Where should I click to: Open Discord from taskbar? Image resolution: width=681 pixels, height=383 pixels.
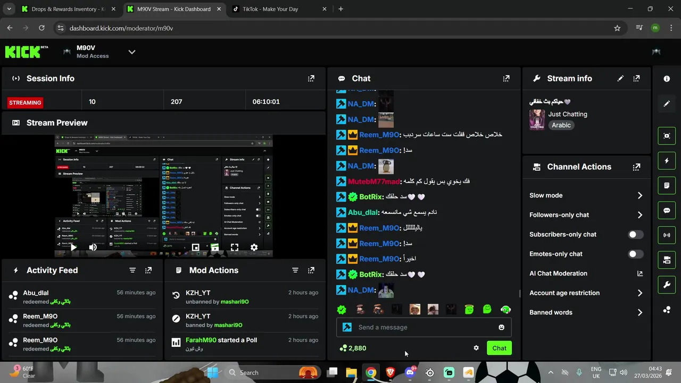410,372
